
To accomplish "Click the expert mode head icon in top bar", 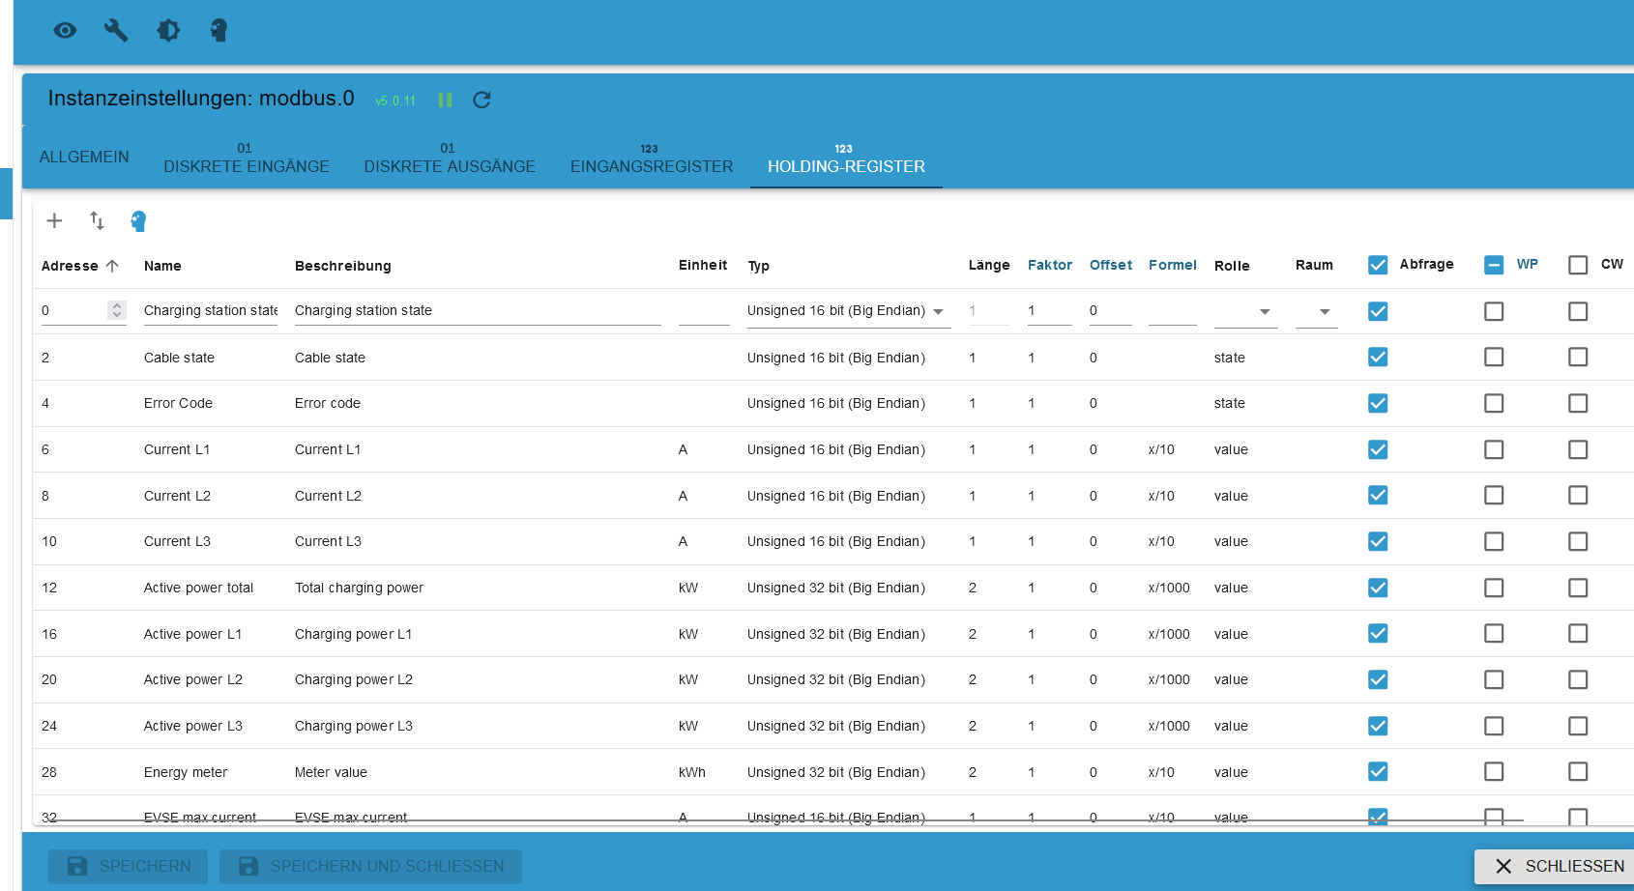I will pyautogui.click(x=219, y=31).
